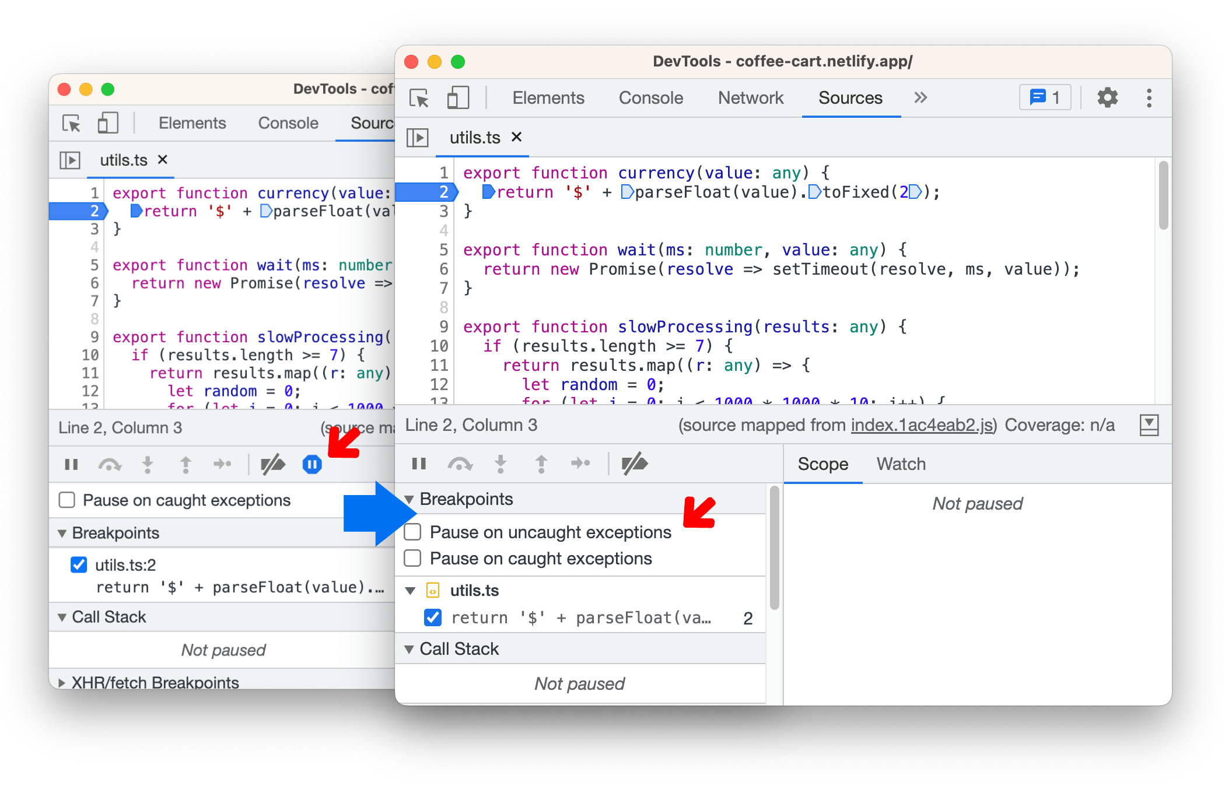Open the Watch tab
1225x793 pixels.
click(901, 464)
